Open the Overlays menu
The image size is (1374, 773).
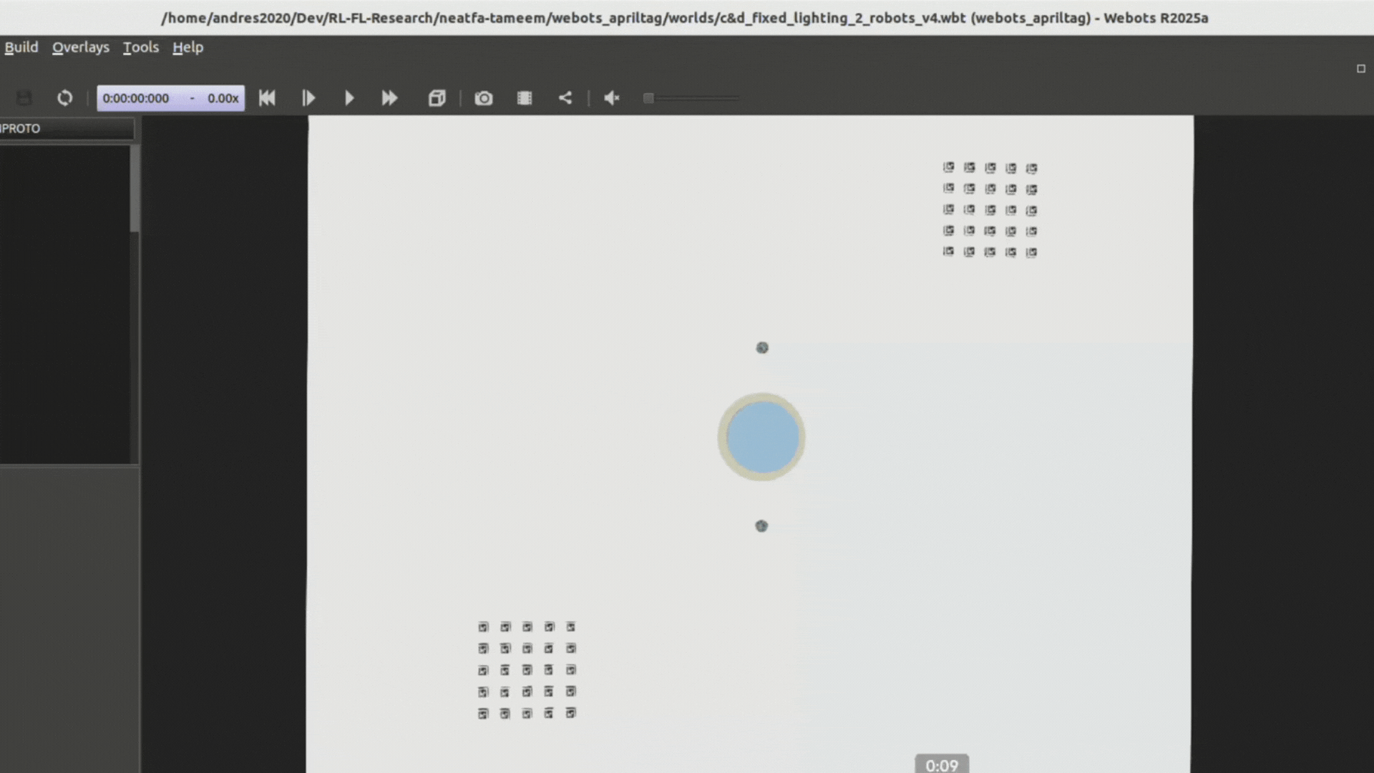(x=80, y=47)
